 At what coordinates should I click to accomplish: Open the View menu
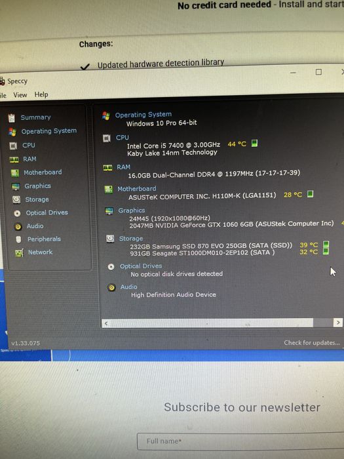20,95
